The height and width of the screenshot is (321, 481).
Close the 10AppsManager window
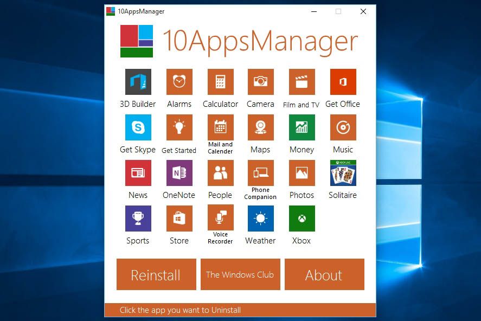click(x=363, y=11)
